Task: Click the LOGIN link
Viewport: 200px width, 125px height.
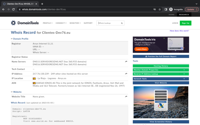Action: click(175, 23)
